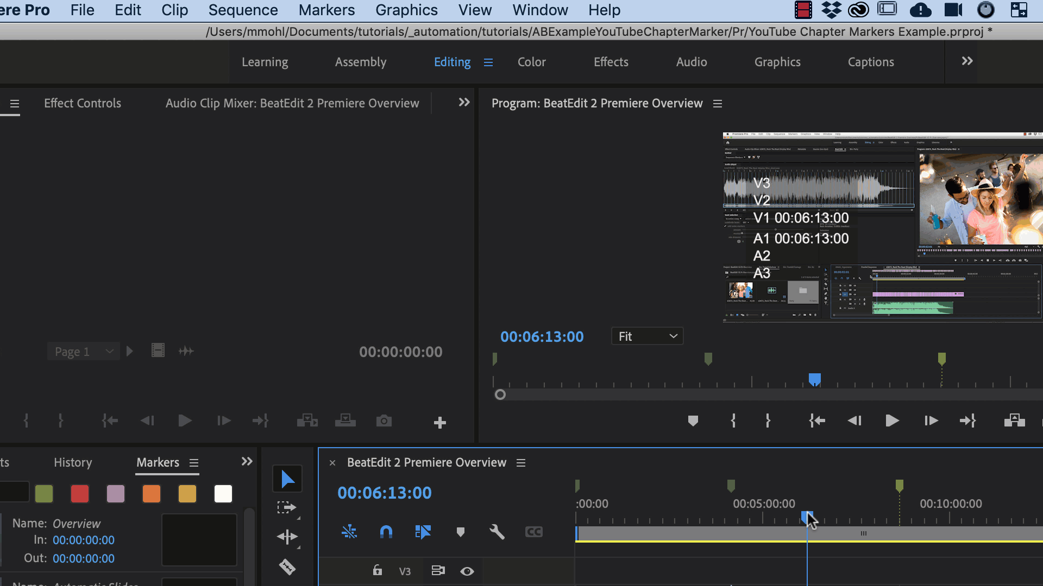Switch to the History tab

73,462
